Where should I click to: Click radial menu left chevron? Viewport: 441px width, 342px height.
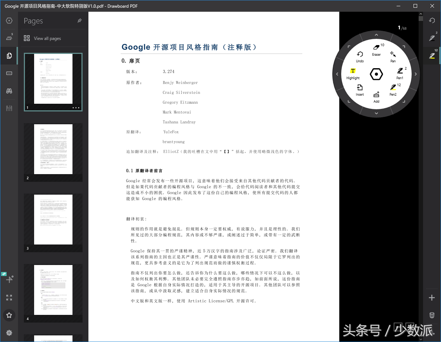pyautogui.click(x=337, y=74)
